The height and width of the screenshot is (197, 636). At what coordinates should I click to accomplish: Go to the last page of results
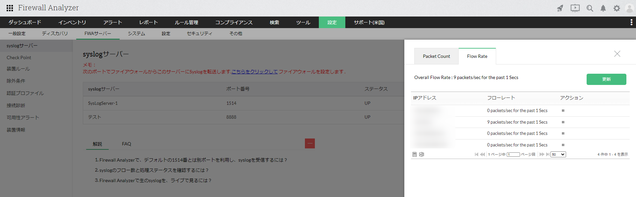click(x=548, y=154)
